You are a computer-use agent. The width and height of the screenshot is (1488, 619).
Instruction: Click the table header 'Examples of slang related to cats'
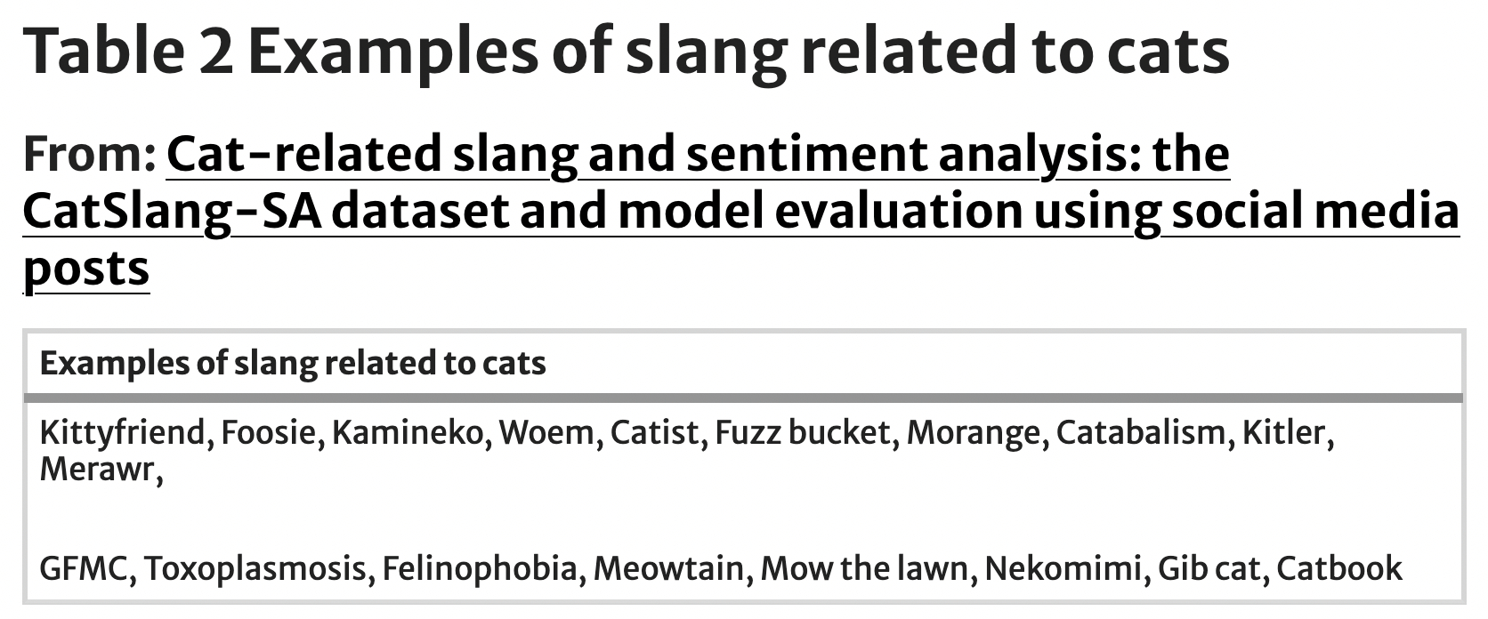pyautogui.click(x=293, y=363)
